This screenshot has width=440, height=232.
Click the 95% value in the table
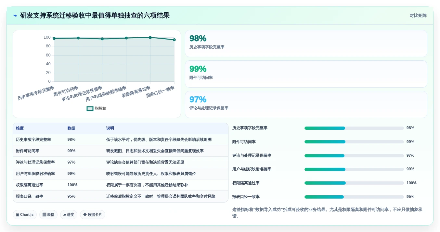(x=71, y=196)
